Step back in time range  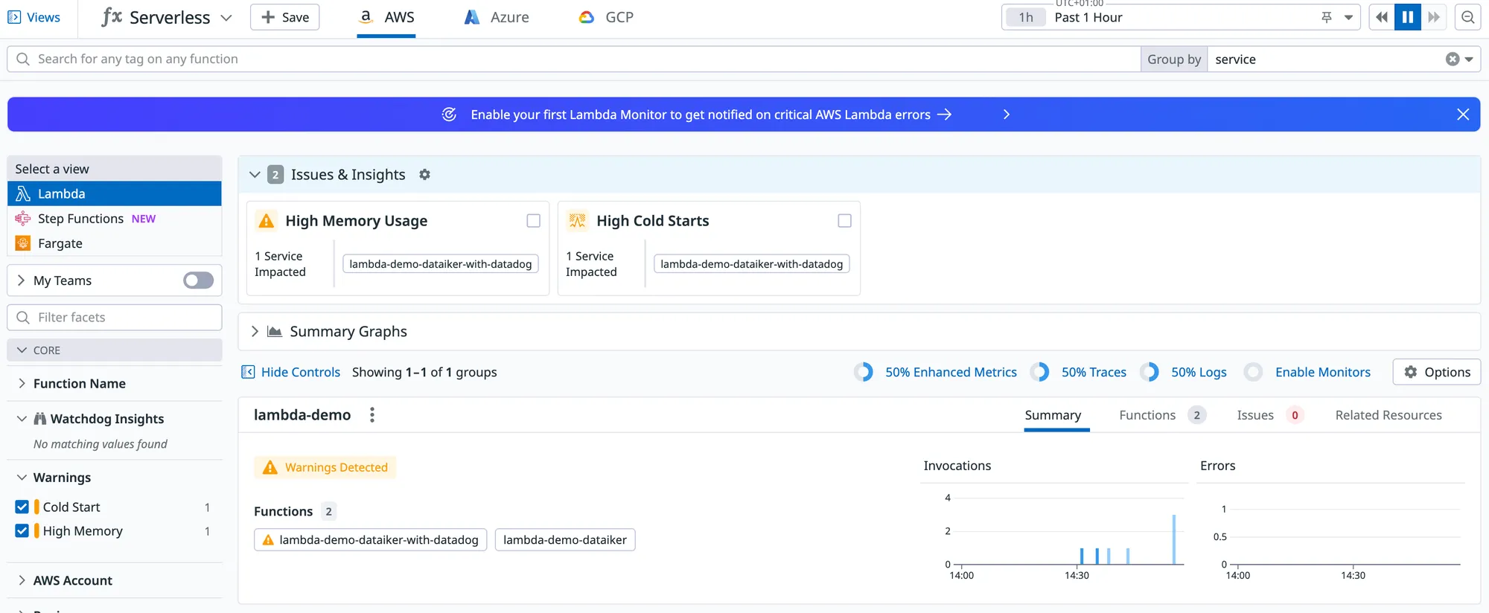click(x=1382, y=17)
